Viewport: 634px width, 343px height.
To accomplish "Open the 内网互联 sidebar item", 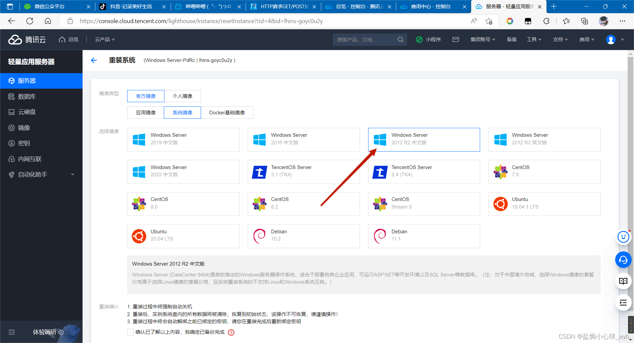I will point(41,159).
